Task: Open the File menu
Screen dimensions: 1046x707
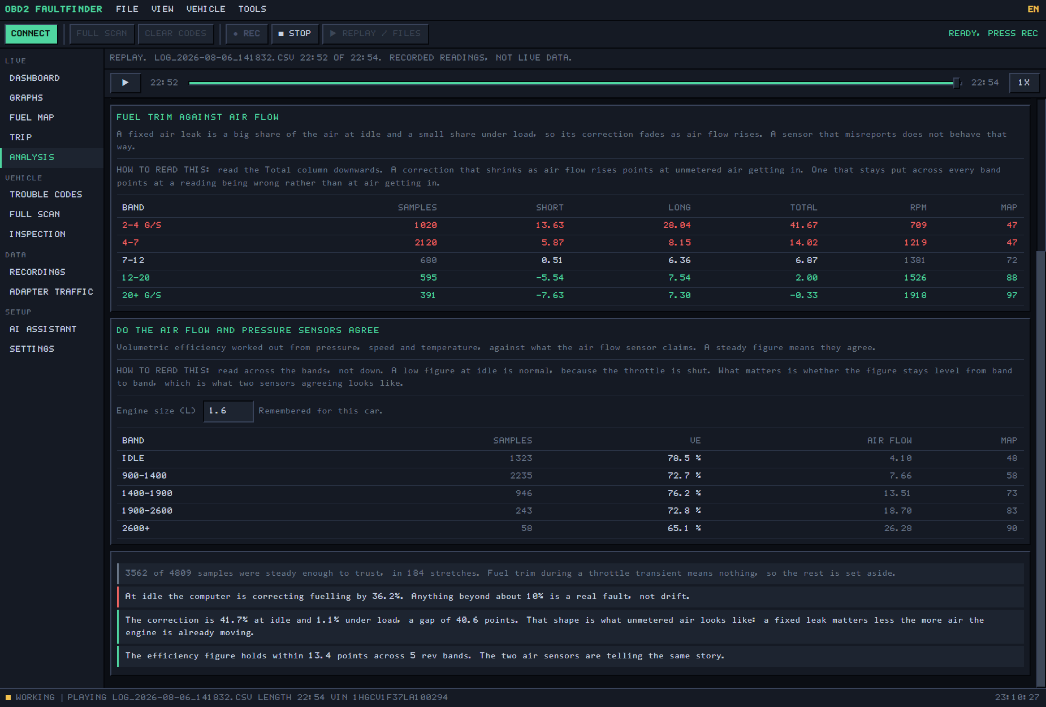Action: (x=127, y=9)
